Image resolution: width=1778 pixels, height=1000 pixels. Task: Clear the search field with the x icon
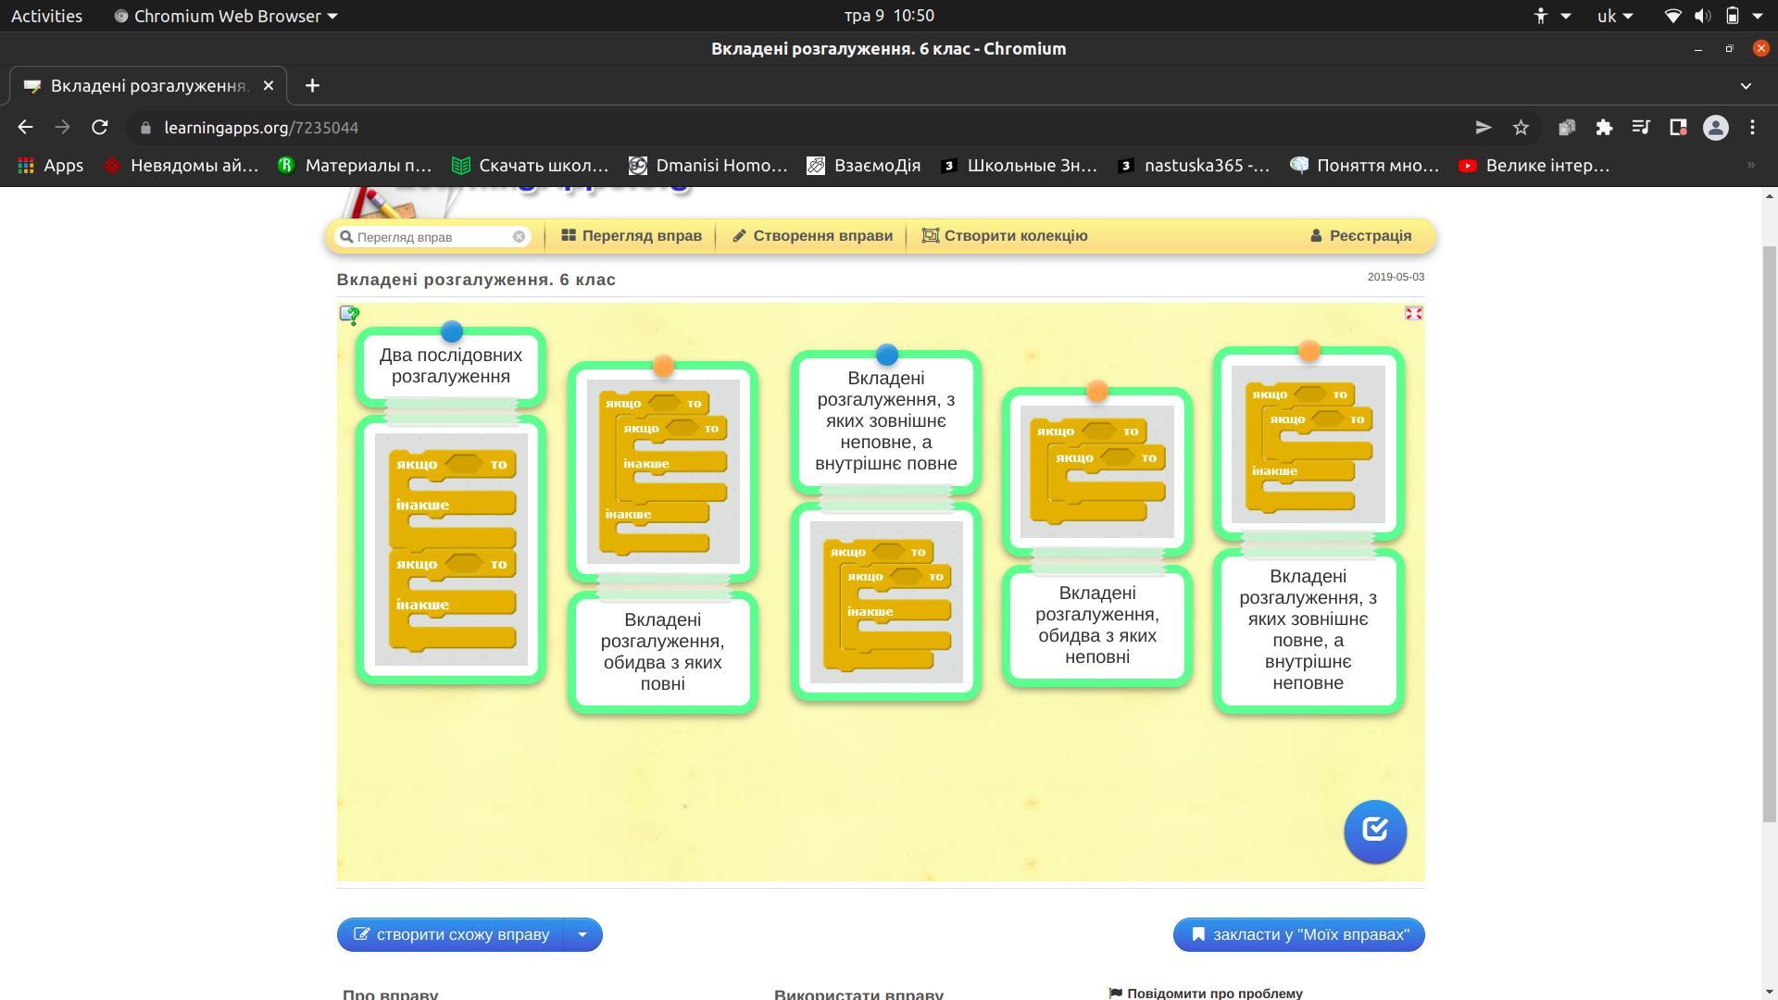pyautogui.click(x=519, y=237)
